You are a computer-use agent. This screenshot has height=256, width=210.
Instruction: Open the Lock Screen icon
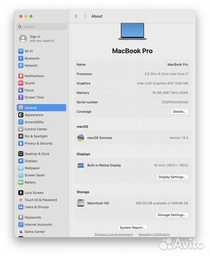click(21, 192)
